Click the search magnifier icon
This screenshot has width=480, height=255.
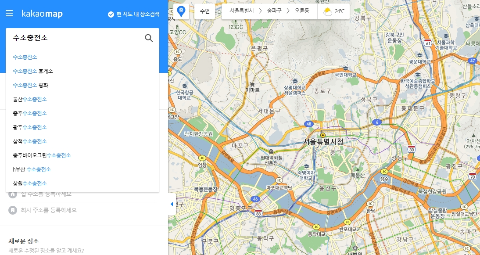pyautogui.click(x=149, y=38)
